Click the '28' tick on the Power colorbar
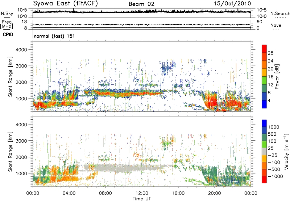 (x=270, y=53)
